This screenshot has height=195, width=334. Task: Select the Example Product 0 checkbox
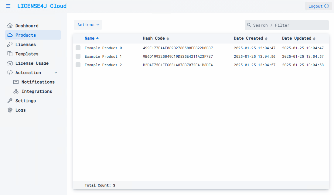[78, 48]
